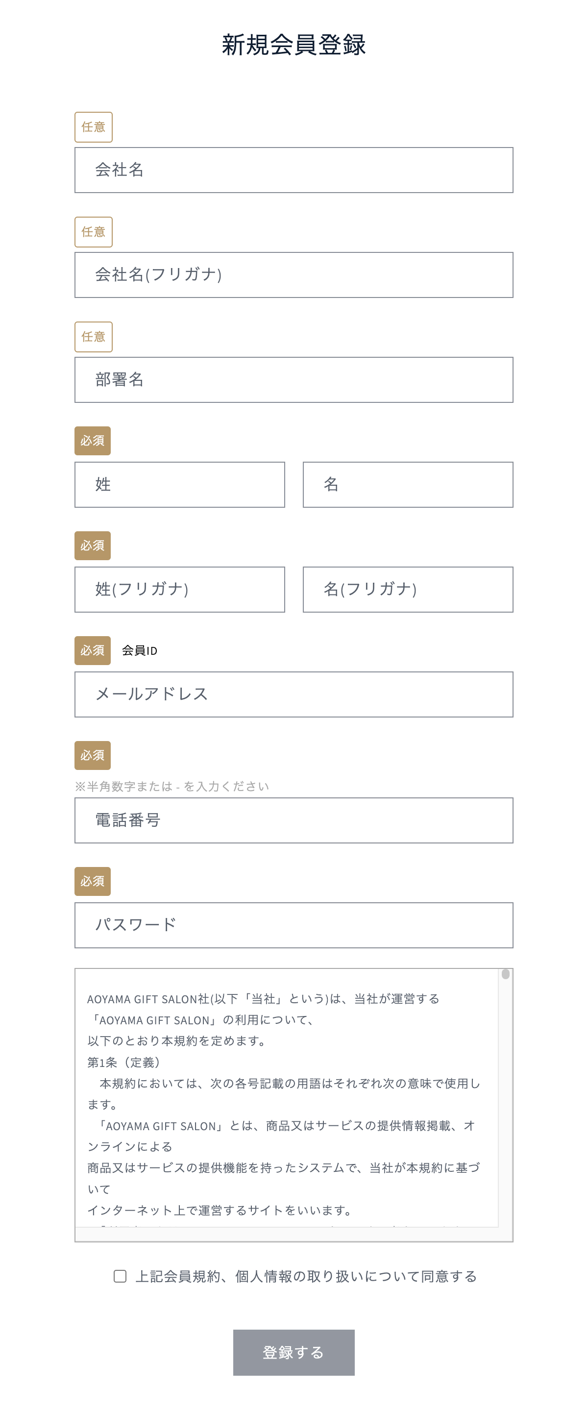Click the 姓 last name field
588x1411 pixels.
coord(179,484)
